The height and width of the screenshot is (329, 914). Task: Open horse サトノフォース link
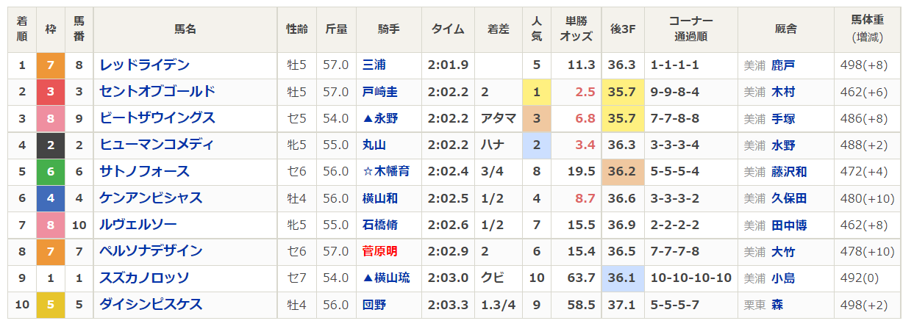[145, 172]
